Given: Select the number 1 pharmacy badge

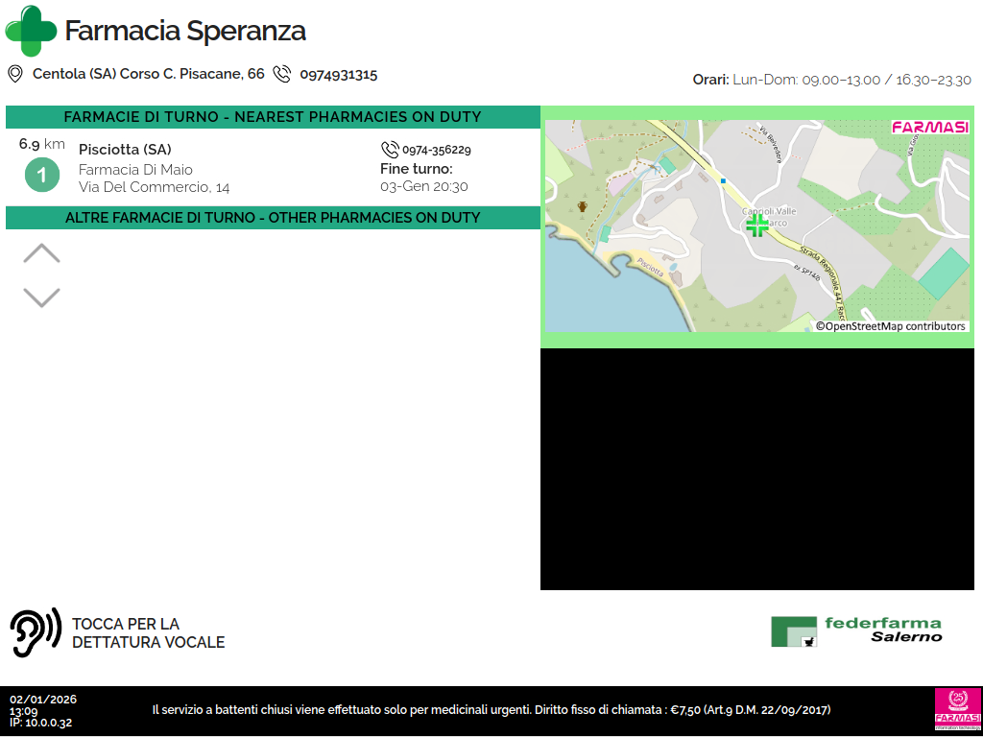Looking at the screenshot, I should point(41,175).
